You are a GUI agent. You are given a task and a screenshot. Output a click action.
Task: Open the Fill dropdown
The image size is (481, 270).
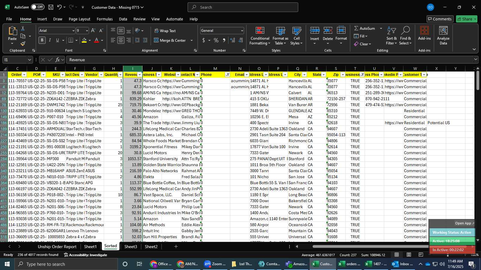(361, 36)
